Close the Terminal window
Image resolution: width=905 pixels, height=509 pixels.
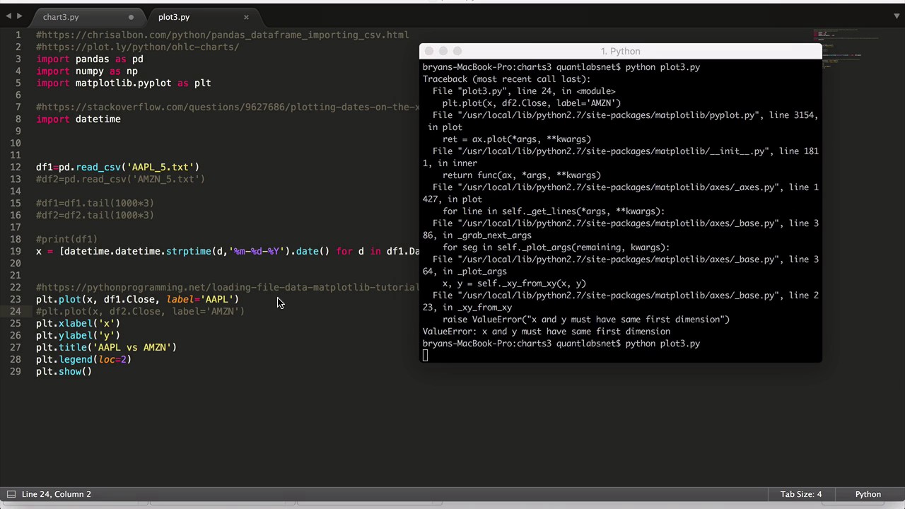429,51
